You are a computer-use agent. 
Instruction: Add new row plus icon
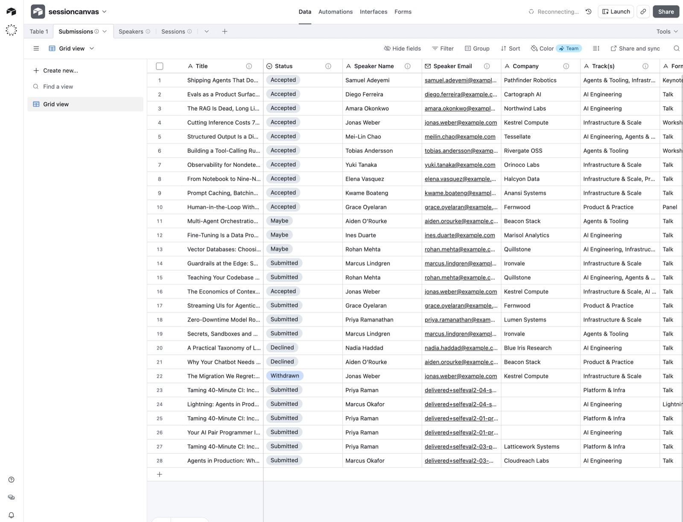tap(160, 474)
